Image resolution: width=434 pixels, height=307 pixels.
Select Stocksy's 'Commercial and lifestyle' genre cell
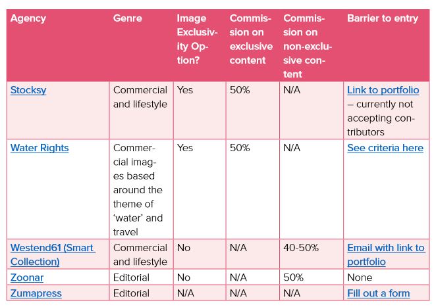point(140,97)
